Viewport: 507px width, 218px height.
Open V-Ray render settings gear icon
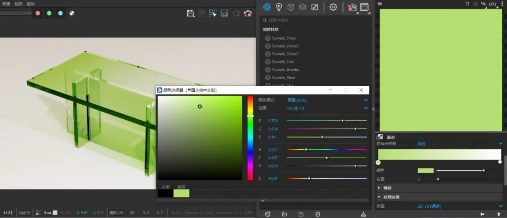click(333, 7)
